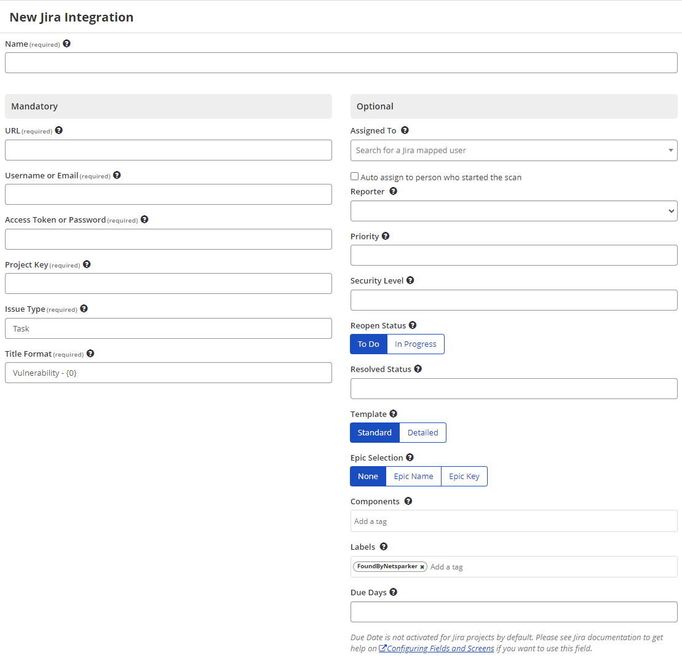Screen dimensions: 682x658
Task: Focus the Due Days input field
Action: [513, 612]
